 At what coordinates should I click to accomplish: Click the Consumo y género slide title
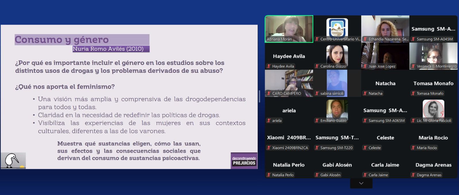(x=62, y=40)
